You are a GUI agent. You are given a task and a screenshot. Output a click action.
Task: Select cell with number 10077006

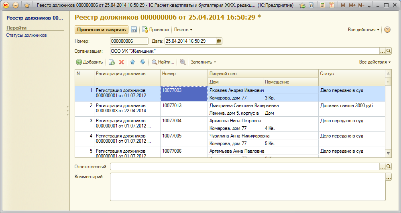[x=183, y=152]
